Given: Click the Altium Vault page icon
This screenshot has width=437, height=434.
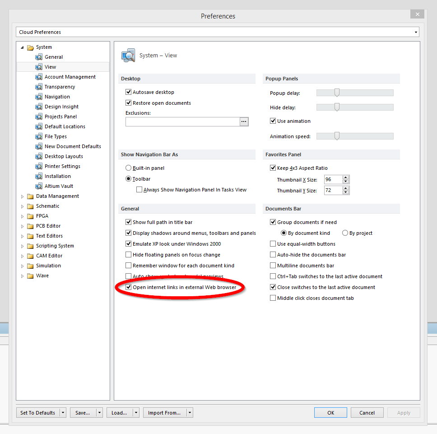Looking at the screenshot, I should (x=39, y=186).
